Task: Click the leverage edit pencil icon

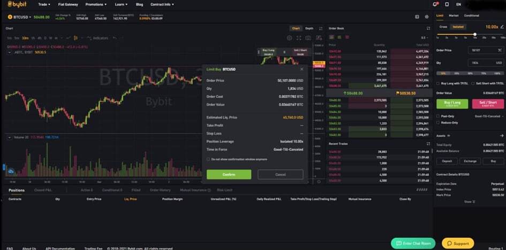Action: pos(502,27)
